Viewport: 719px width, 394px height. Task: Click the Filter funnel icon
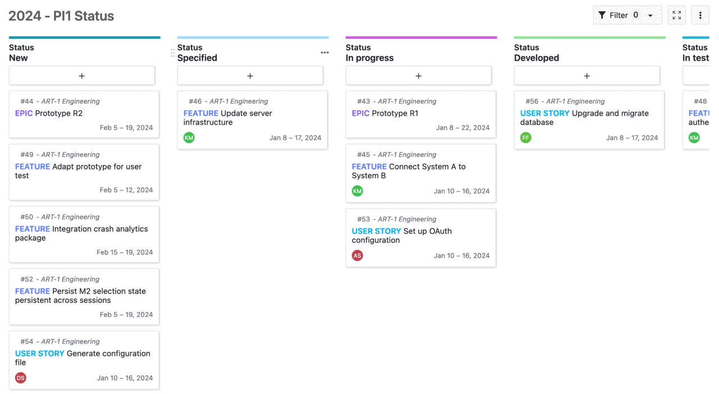(603, 15)
